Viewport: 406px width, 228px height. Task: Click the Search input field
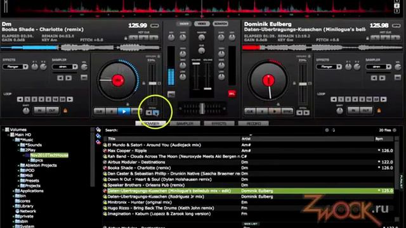(x=220, y=130)
